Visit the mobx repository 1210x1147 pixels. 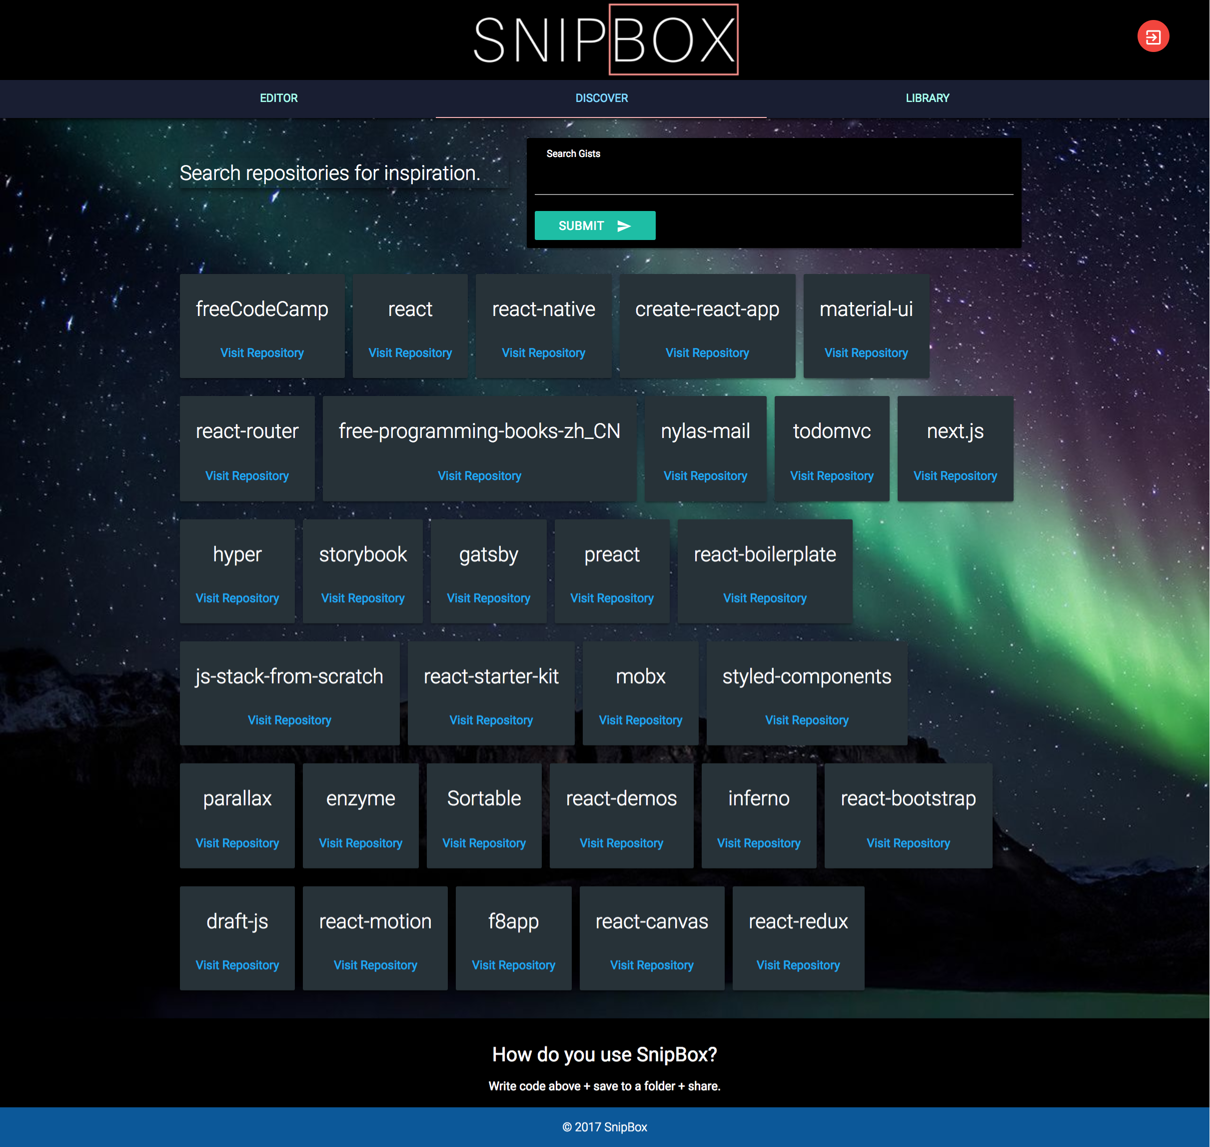pyautogui.click(x=640, y=720)
